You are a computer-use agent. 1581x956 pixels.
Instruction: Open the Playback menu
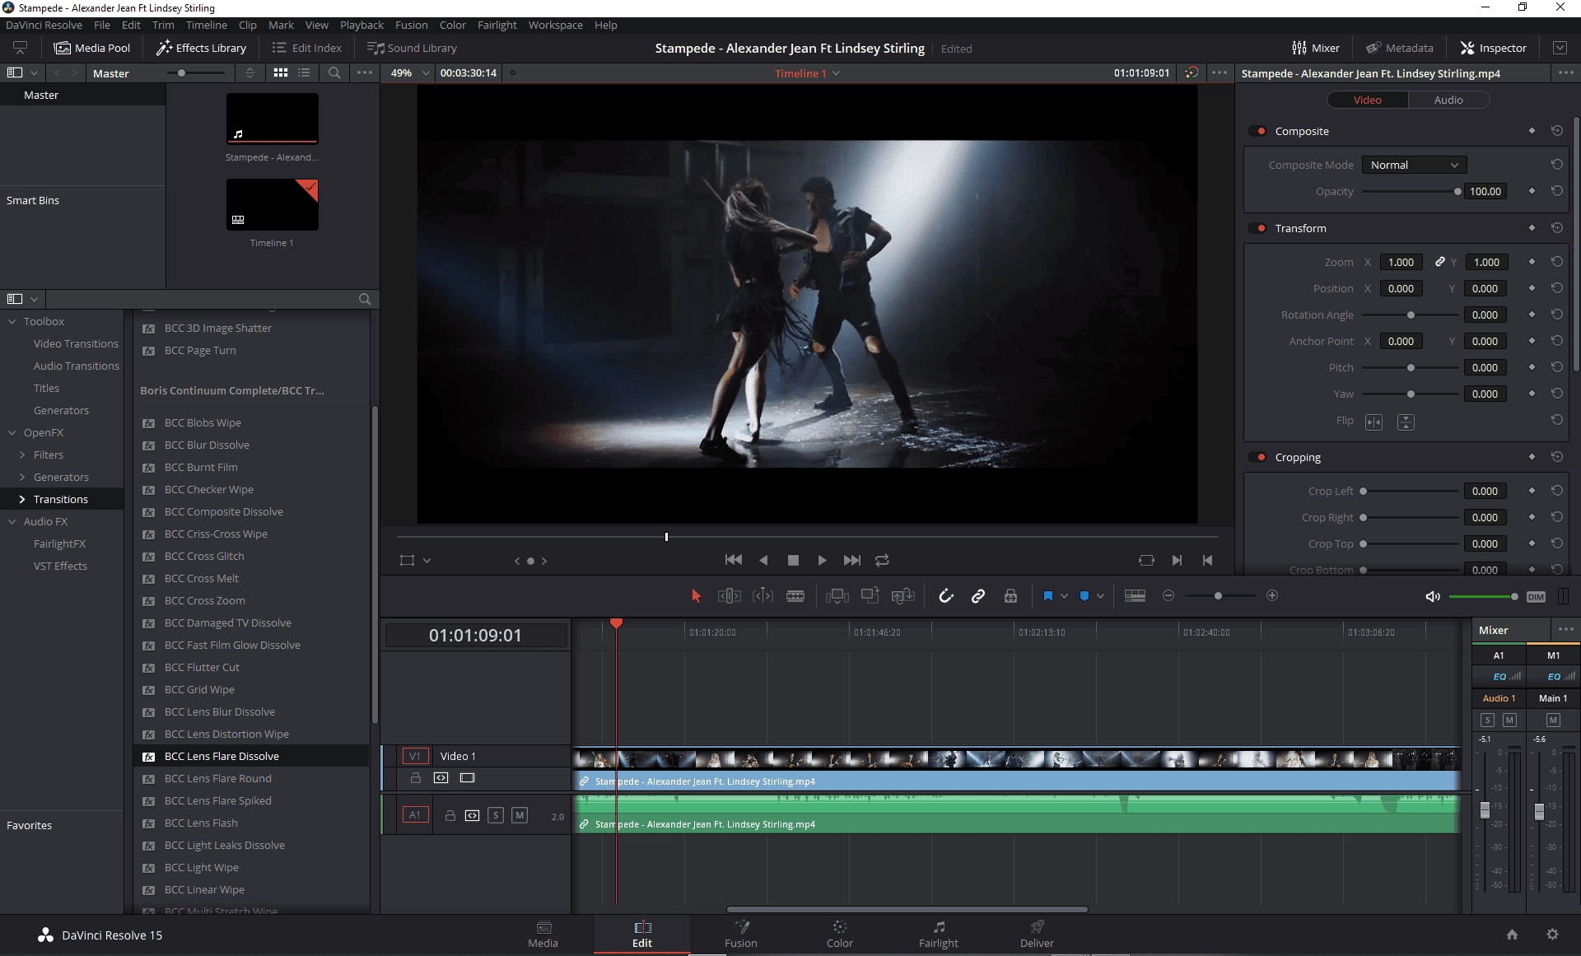pyautogui.click(x=361, y=25)
